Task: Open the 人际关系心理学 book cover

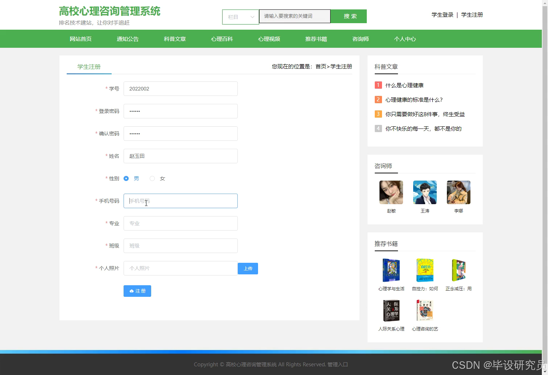Action: 391,311
